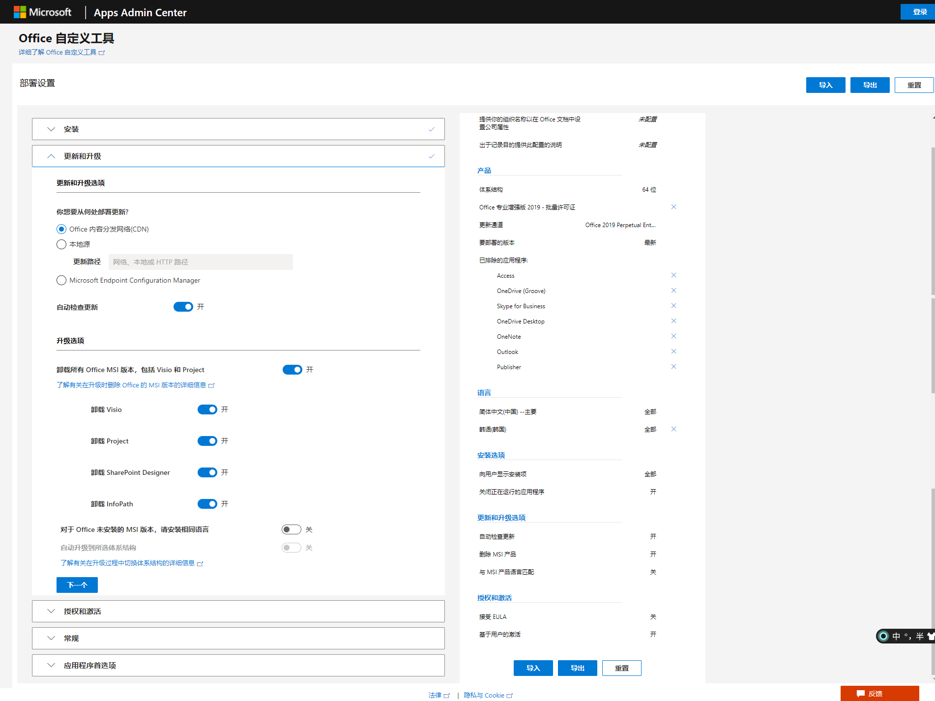Toggle 请安装相同语言 MSI switch
The width and height of the screenshot is (935, 701).
pos(292,529)
